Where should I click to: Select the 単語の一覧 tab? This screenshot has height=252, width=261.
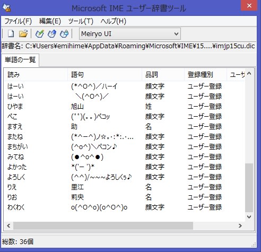click(20, 60)
